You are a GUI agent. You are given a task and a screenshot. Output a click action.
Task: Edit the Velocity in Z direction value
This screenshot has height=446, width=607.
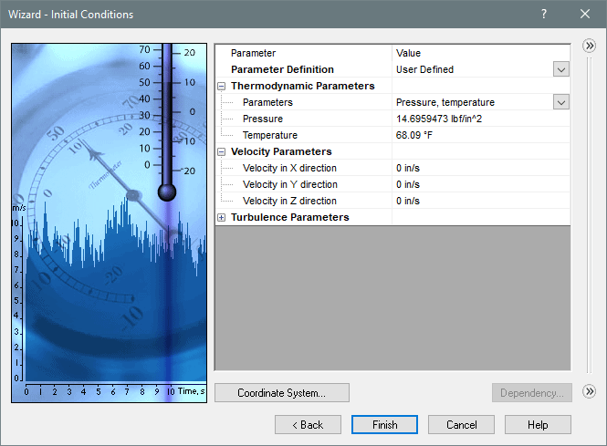(481, 201)
